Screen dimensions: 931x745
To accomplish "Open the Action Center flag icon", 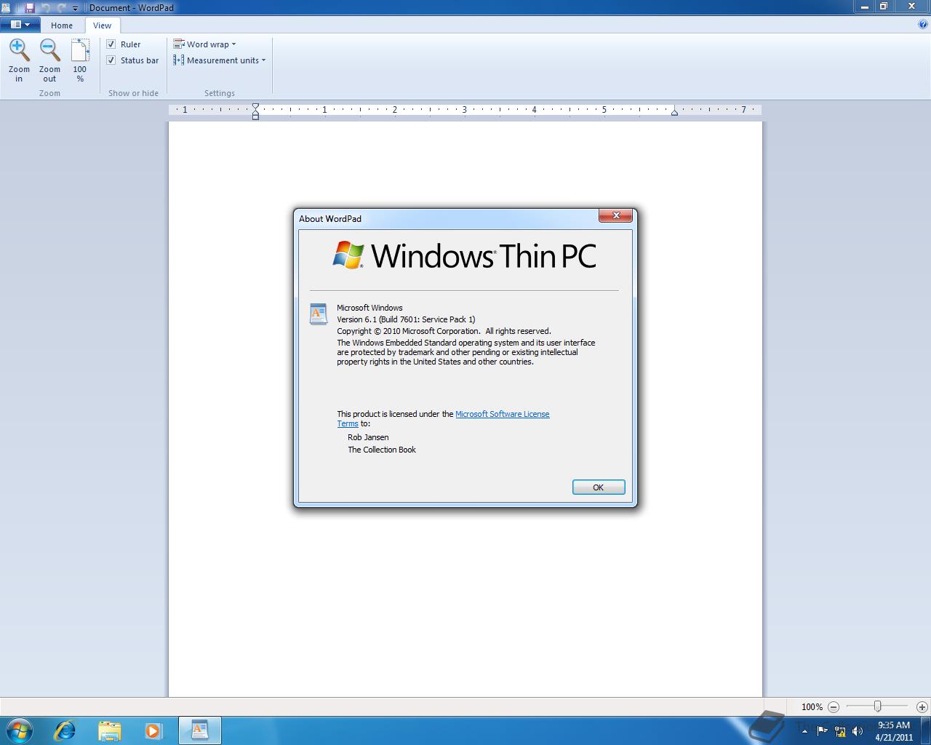I will click(x=822, y=730).
